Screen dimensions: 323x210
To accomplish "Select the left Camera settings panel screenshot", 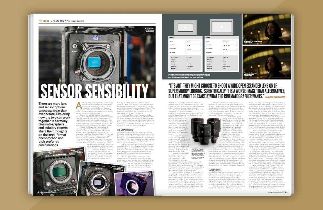I will [x=185, y=54].
